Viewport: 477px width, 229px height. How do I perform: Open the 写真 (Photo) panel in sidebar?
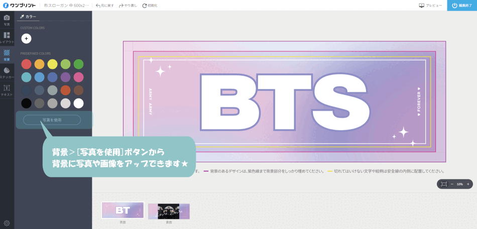tap(7, 20)
